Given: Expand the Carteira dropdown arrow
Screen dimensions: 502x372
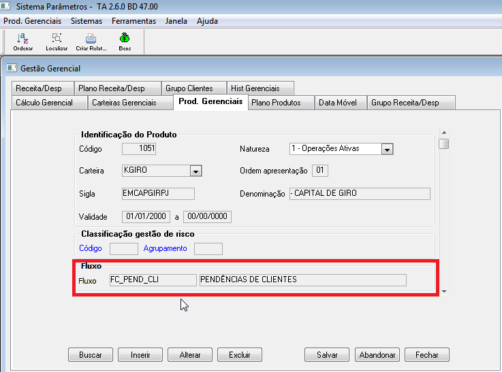Looking at the screenshot, I should 195,171.
